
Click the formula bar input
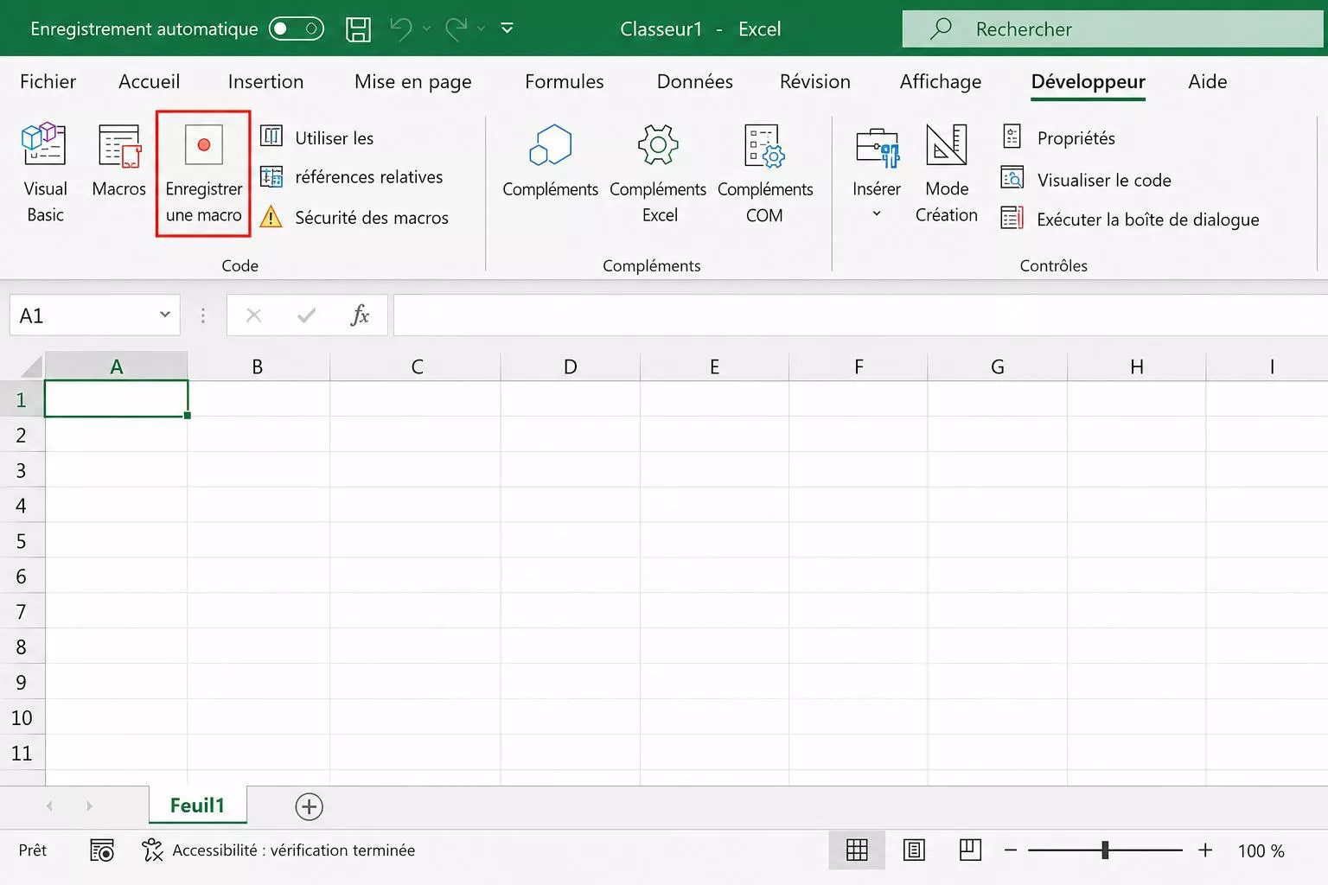coord(860,315)
